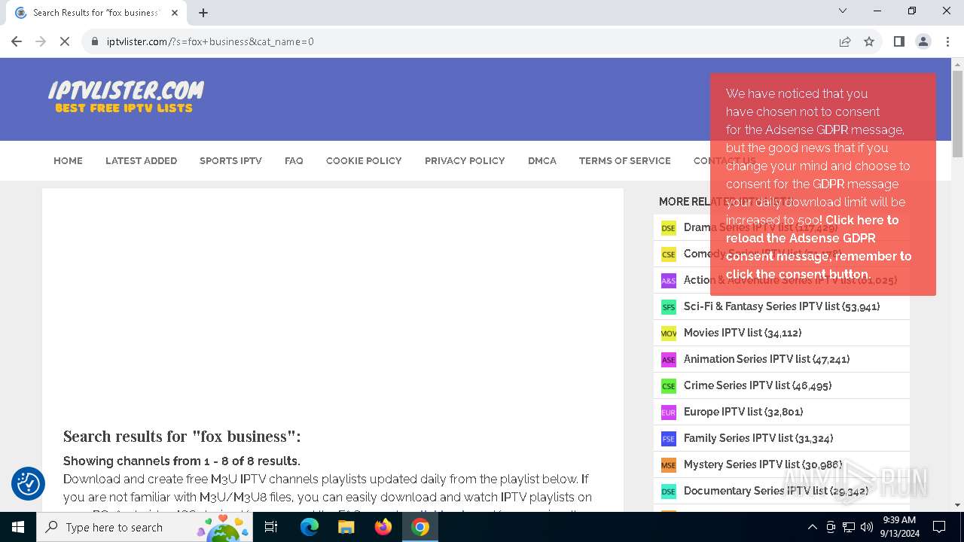
Task: Open a new browser tab
Action: tap(203, 12)
